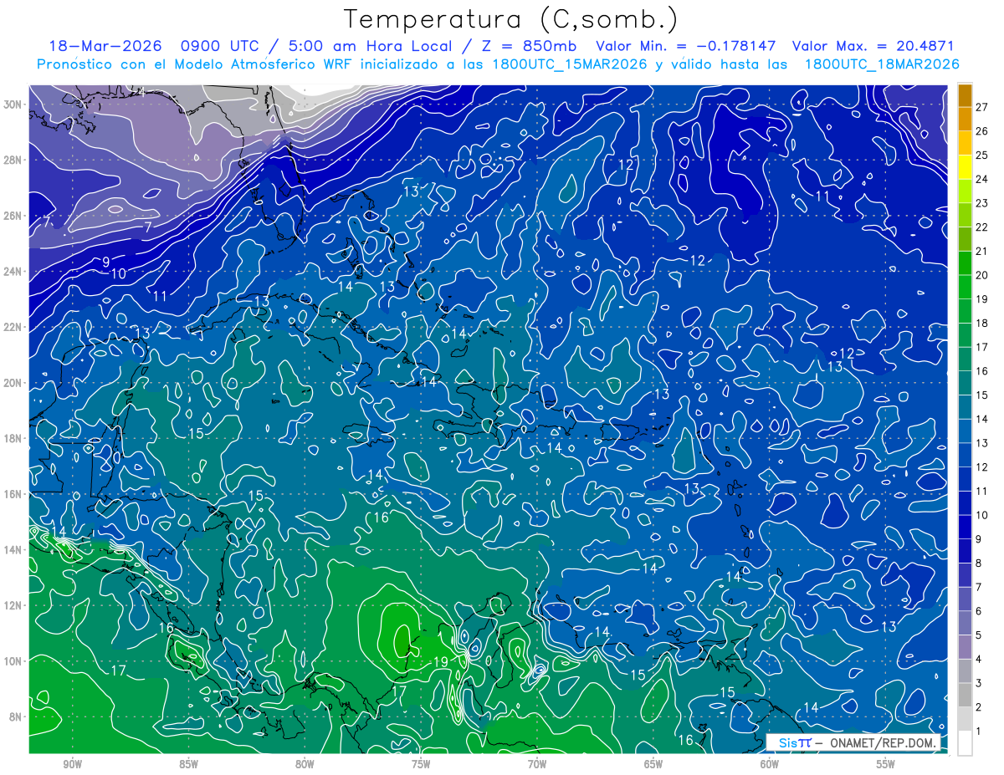
Task: Click the contour label '9' on the map
Action: pos(105,262)
